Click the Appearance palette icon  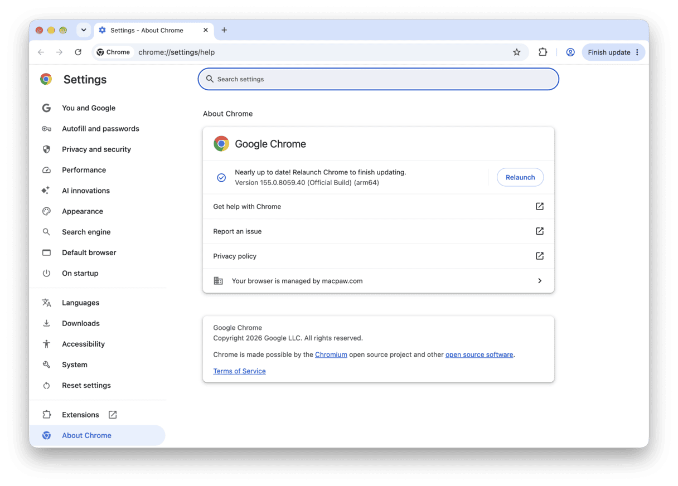[46, 211]
